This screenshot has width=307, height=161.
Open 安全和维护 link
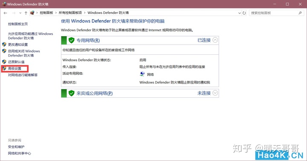(16, 147)
